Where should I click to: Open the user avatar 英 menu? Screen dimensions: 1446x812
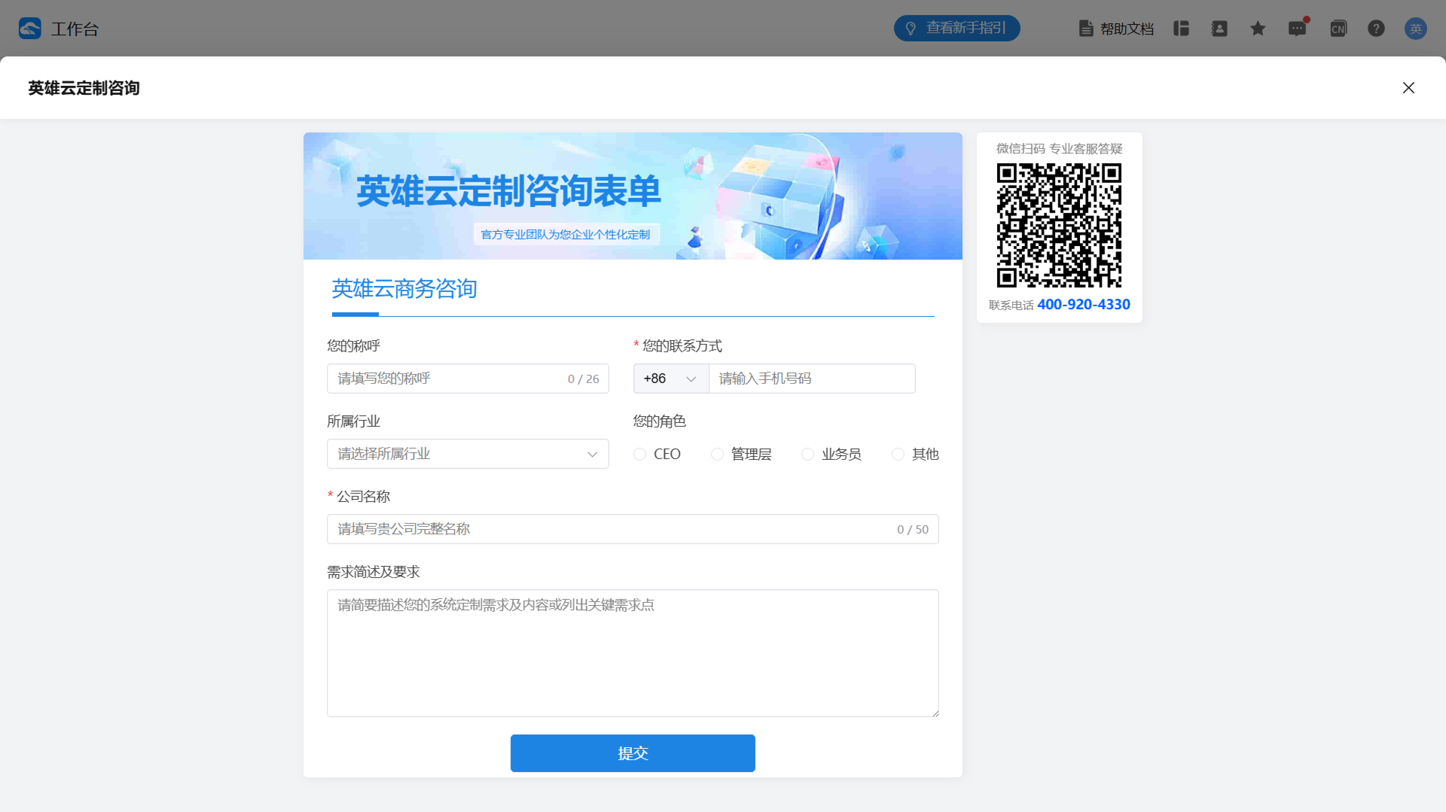(1416, 28)
